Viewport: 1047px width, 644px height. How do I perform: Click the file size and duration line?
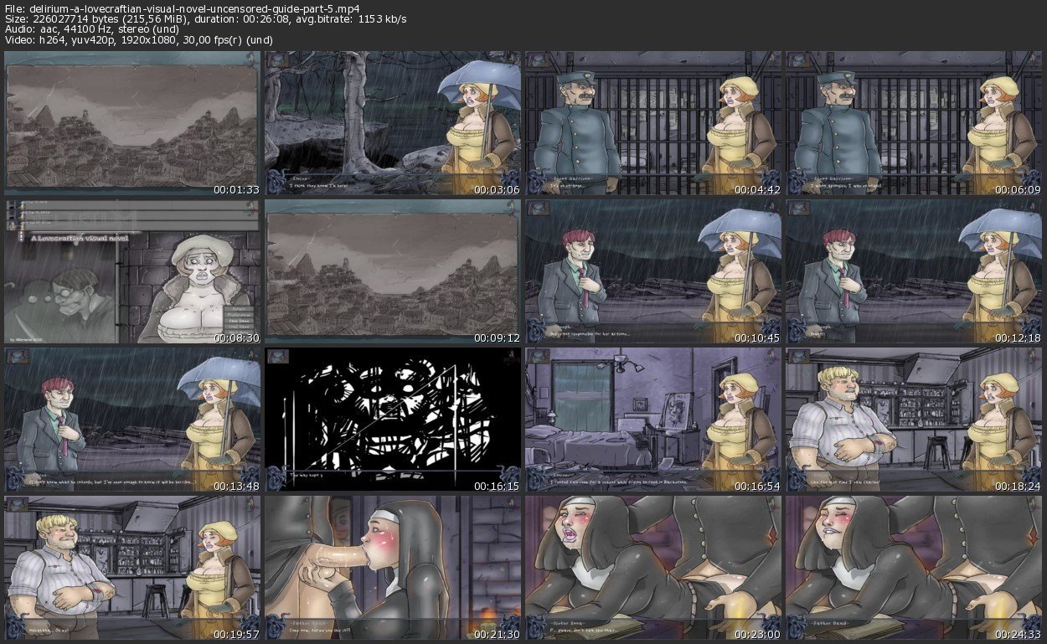206,19
